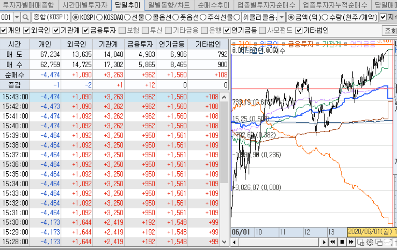Viewport: 397px width, 250px height.
Task: Select the 풋옵션 radio button
Action: click(176, 17)
